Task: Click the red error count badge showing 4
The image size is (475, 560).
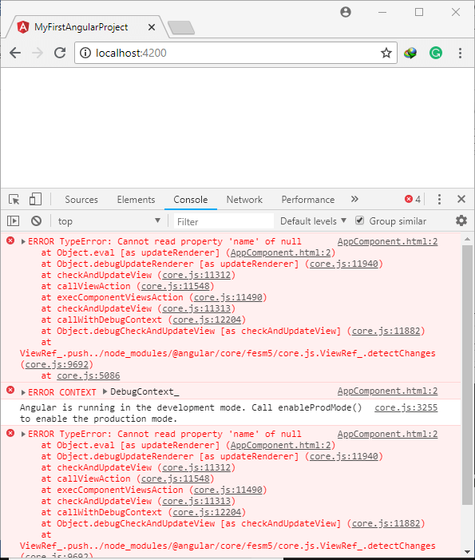Action: 413,199
